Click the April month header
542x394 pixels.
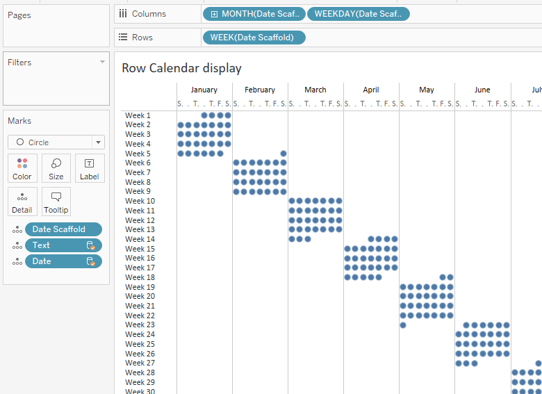click(371, 90)
